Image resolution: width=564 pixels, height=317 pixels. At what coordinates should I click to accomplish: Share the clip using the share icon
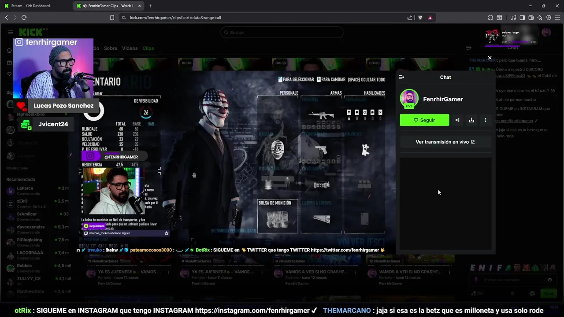tap(457, 120)
